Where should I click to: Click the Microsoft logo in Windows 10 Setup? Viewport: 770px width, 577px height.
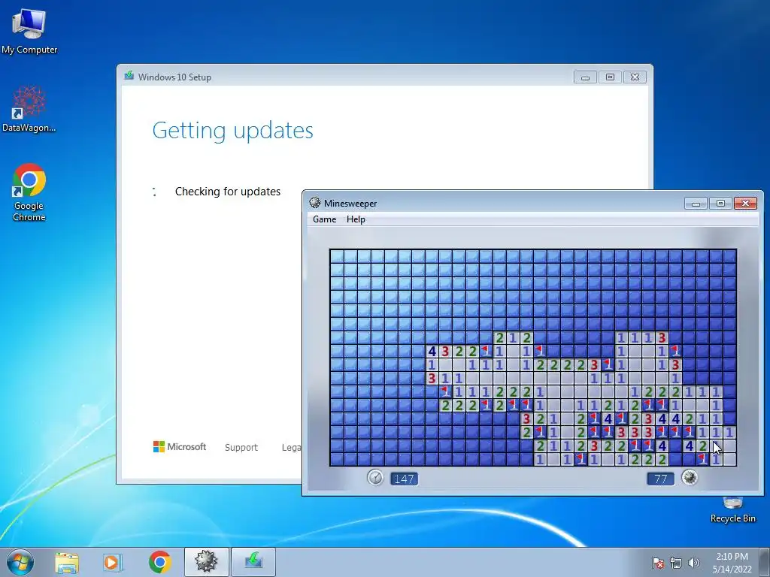pos(180,447)
